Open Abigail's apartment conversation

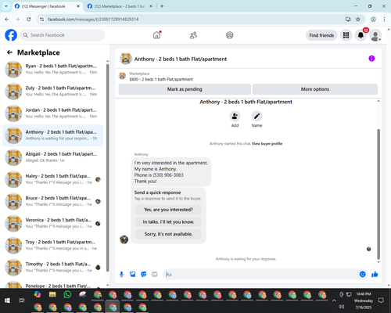pos(52,157)
